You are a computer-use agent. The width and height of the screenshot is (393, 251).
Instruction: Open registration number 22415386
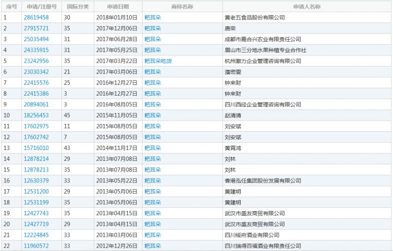(36, 94)
